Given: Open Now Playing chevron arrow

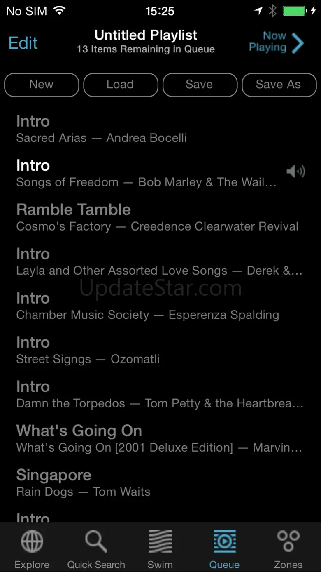Looking at the screenshot, I should click(298, 42).
